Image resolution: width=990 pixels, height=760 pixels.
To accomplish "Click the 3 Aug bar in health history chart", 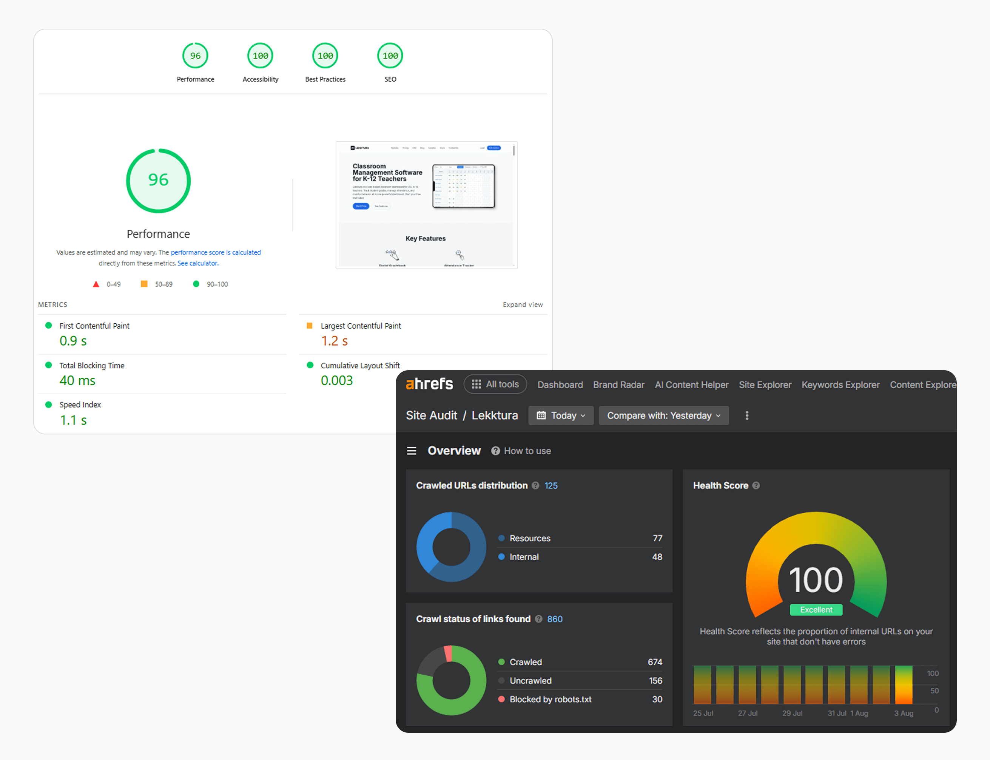I will tap(903, 684).
